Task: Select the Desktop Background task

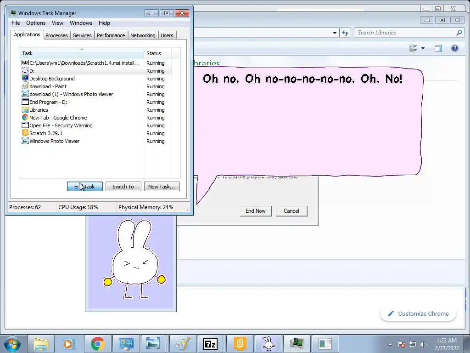Action: pyautogui.click(x=96, y=78)
